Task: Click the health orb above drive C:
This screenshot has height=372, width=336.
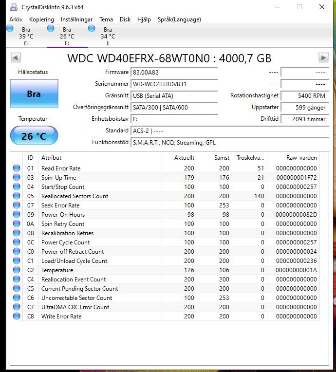Action: (x=10, y=29)
